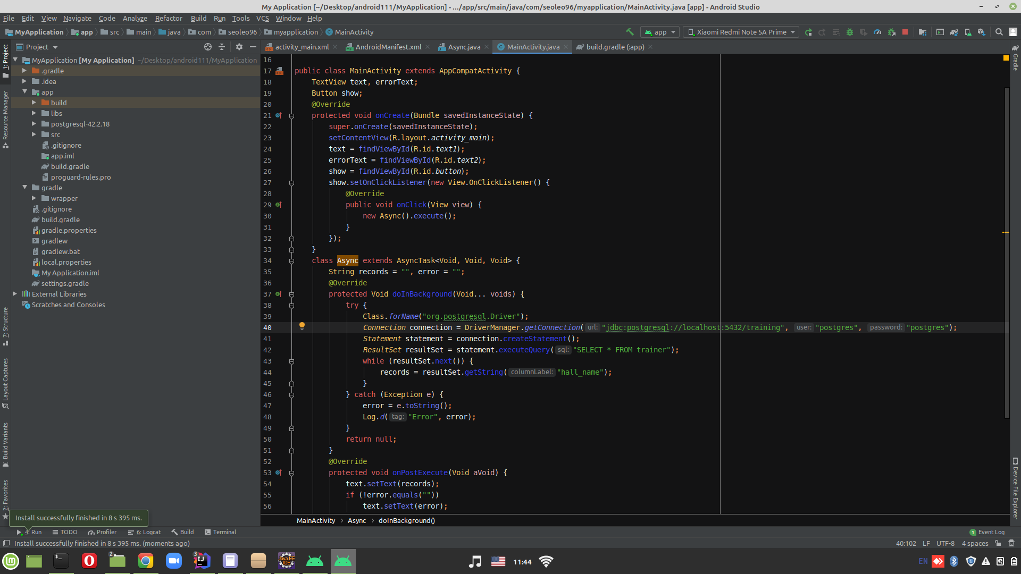Screen dimensions: 1021x574
Task: Open Project panel settings gear
Action: coord(239,47)
